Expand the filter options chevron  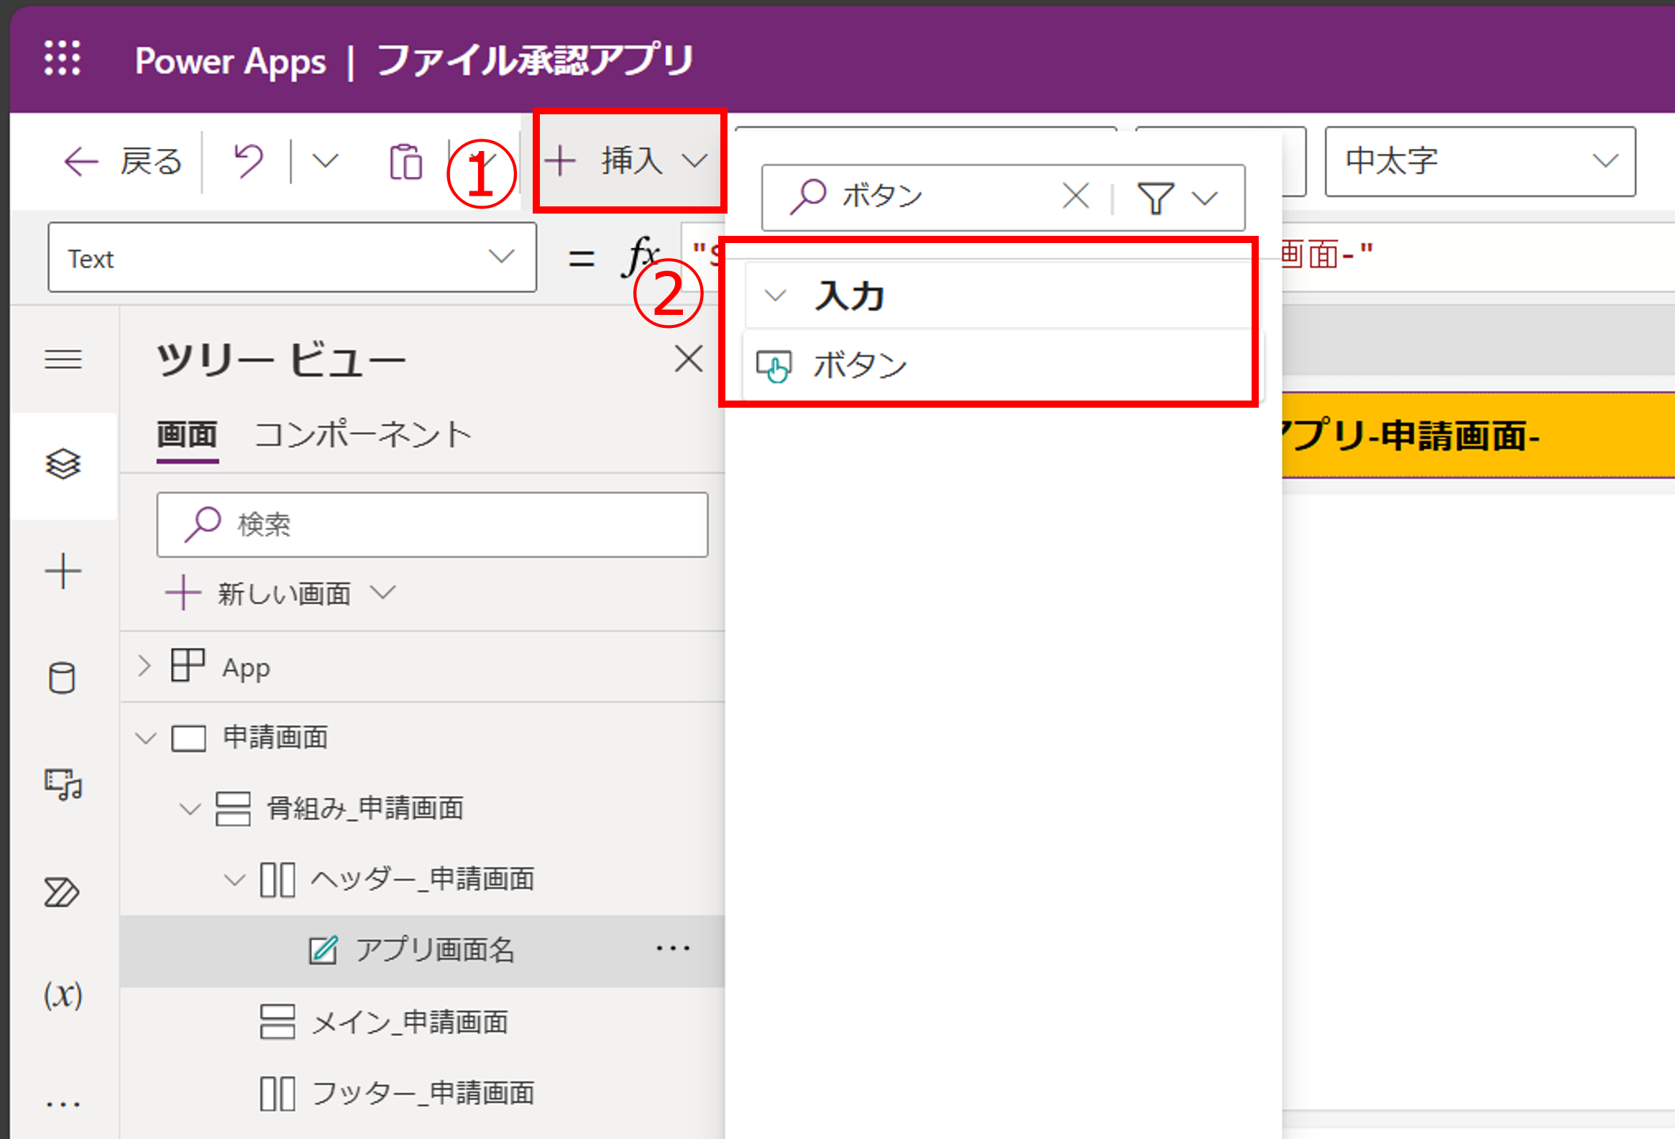click(1205, 198)
